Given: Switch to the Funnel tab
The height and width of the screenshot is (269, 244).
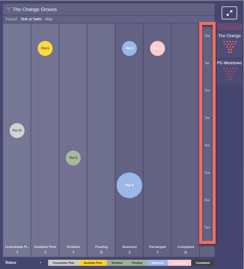Looking at the screenshot, I should pos(11,19).
